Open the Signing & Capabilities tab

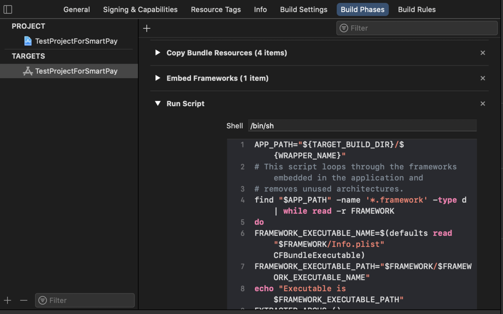pyautogui.click(x=140, y=9)
